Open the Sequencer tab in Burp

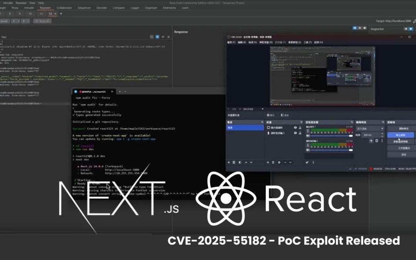click(84, 8)
